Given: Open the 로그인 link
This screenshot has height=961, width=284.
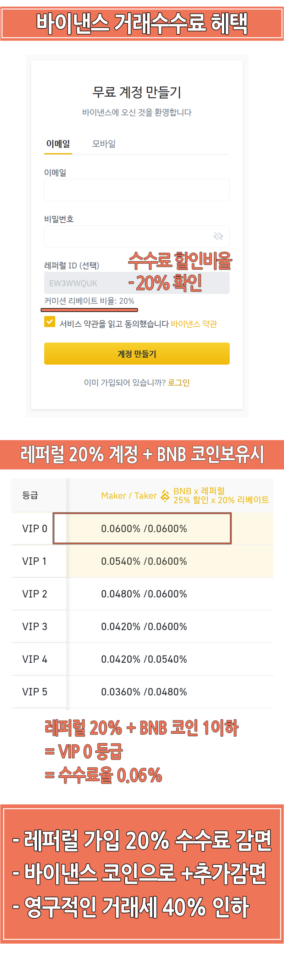Looking at the screenshot, I should coord(180,382).
